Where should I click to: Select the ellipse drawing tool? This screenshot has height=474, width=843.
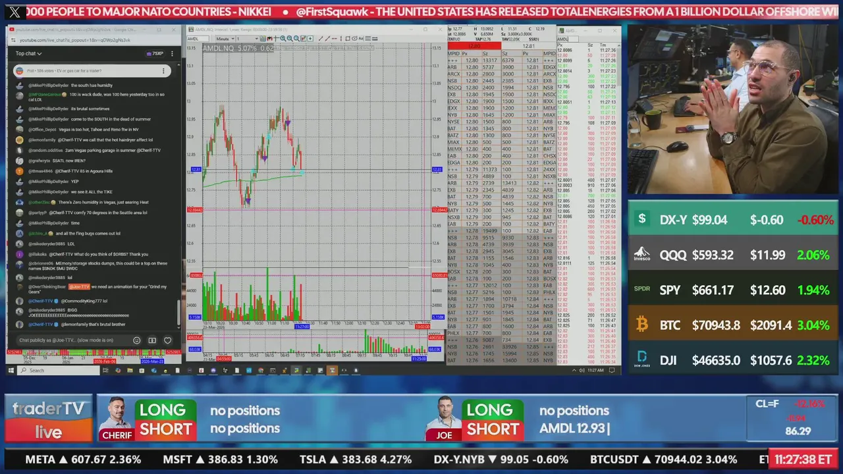coord(354,39)
